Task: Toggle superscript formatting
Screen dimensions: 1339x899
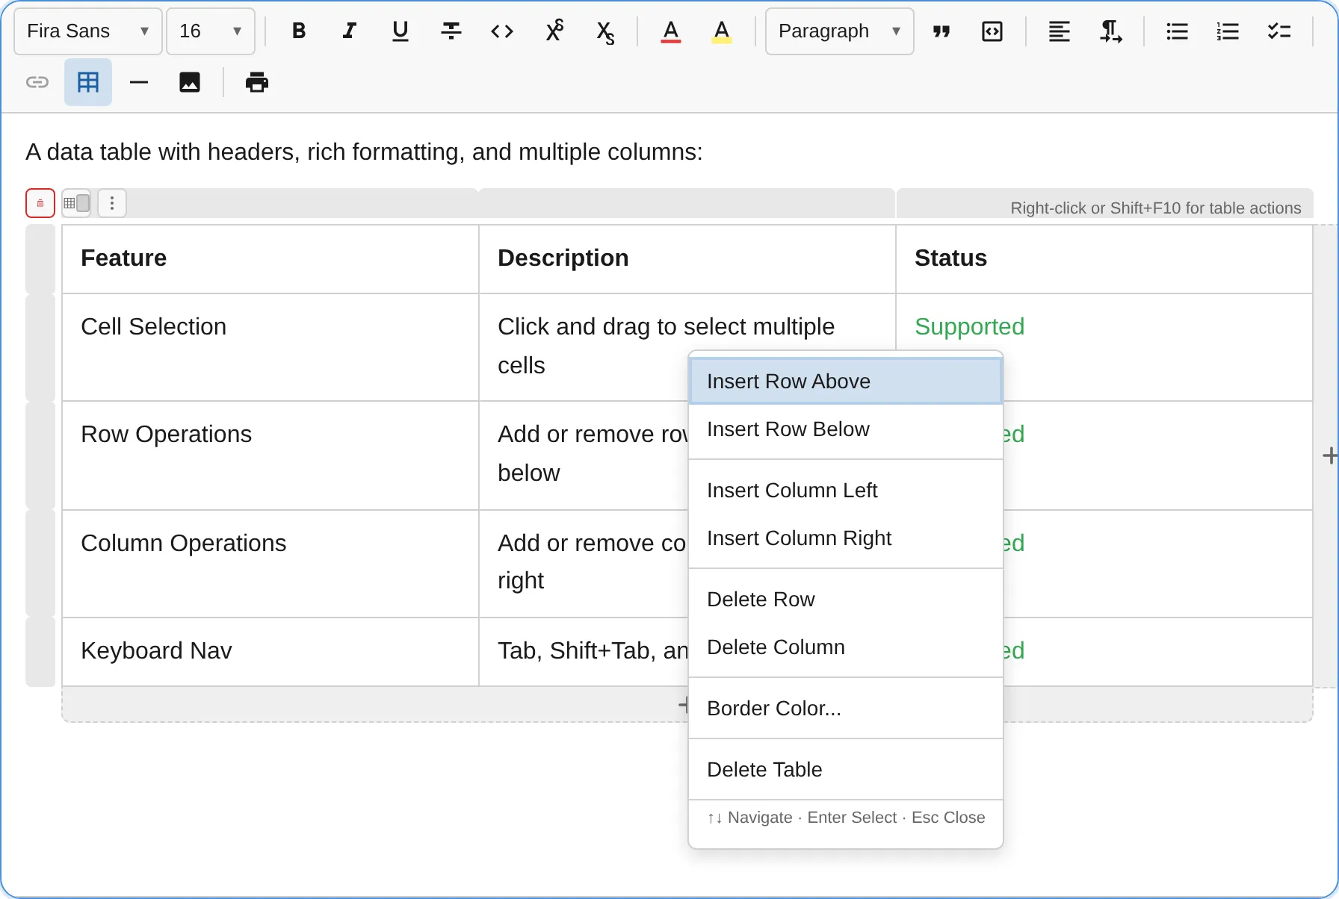Action: click(554, 31)
